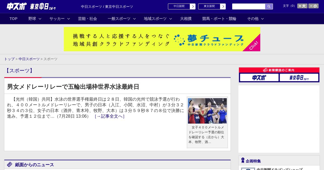Open the 東京新聞 link button
324x170 pixels.
pyautogui.click(x=209, y=6)
